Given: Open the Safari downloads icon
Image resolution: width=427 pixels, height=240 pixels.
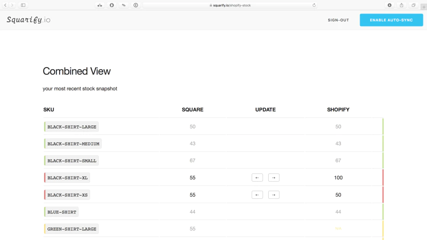Looking at the screenshot, I should (390, 5).
